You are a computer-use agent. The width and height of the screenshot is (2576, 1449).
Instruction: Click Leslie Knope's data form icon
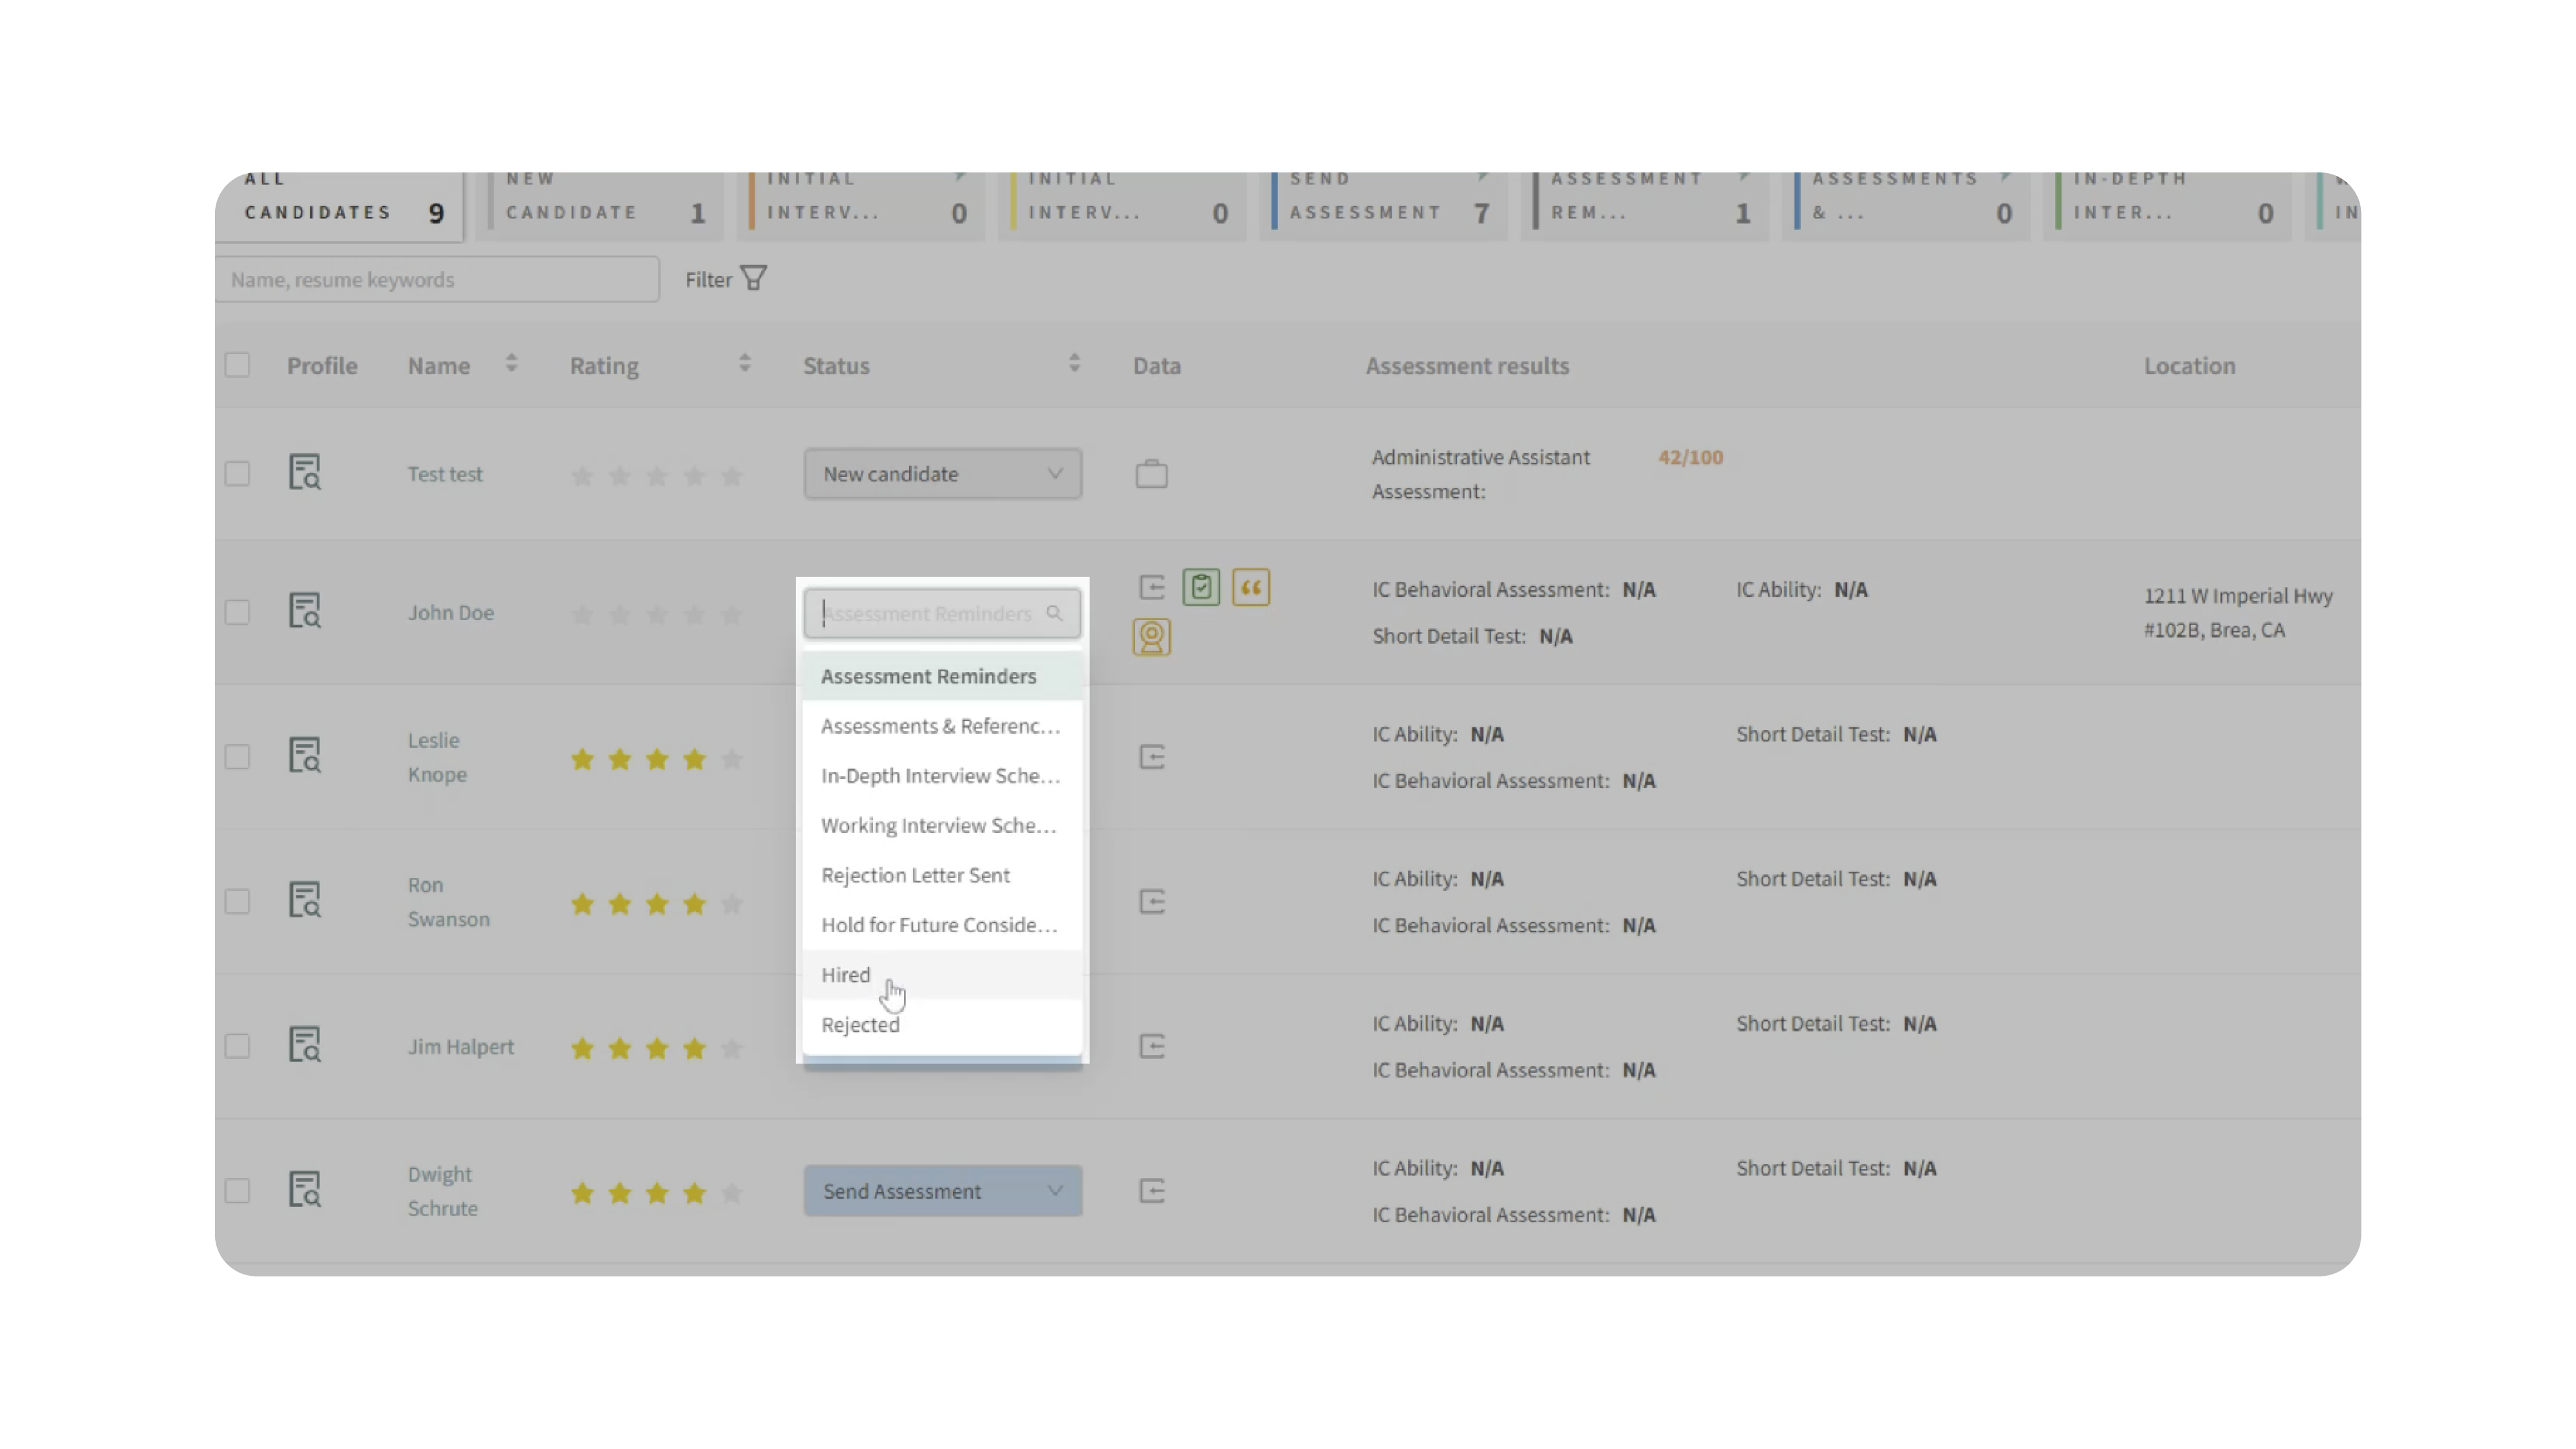[1151, 757]
